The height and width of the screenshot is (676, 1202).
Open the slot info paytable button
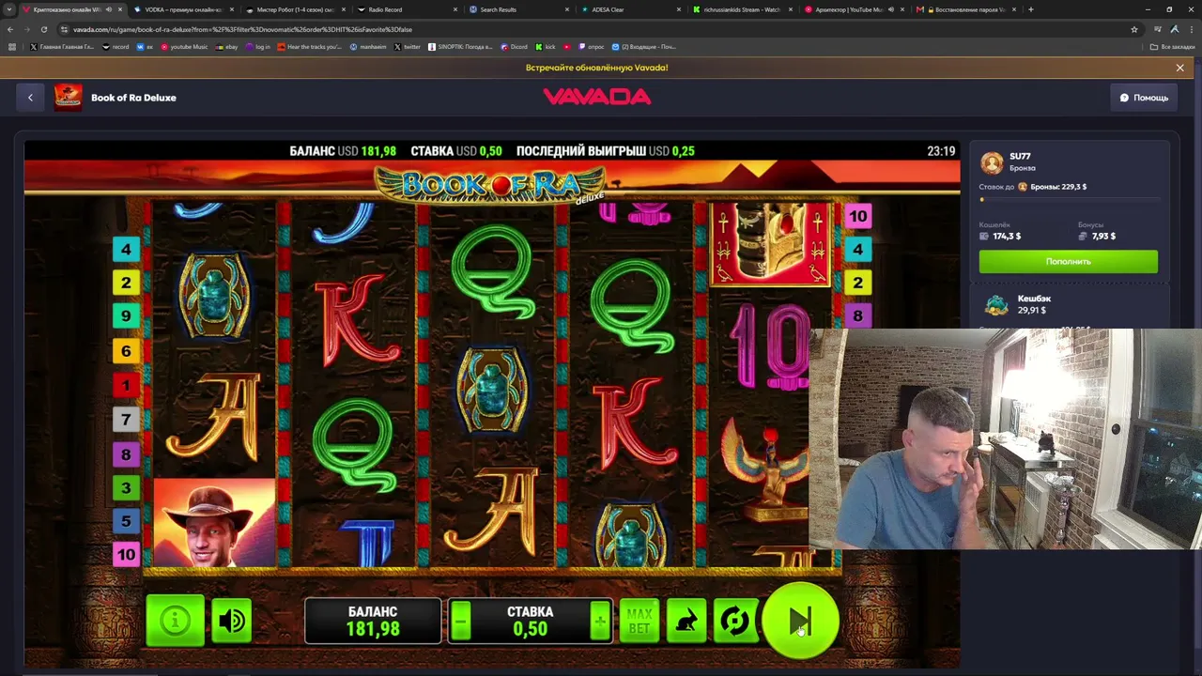click(175, 621)
